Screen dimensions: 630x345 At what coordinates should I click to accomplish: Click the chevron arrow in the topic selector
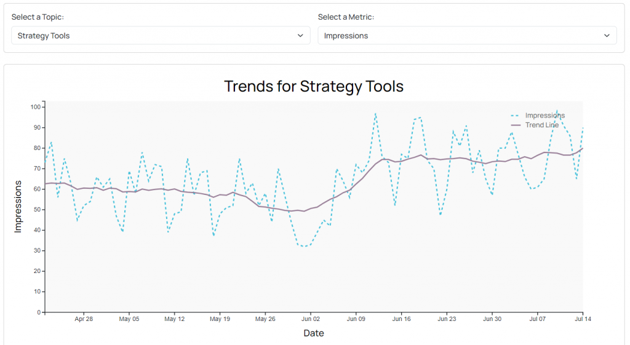coord(300,36)
